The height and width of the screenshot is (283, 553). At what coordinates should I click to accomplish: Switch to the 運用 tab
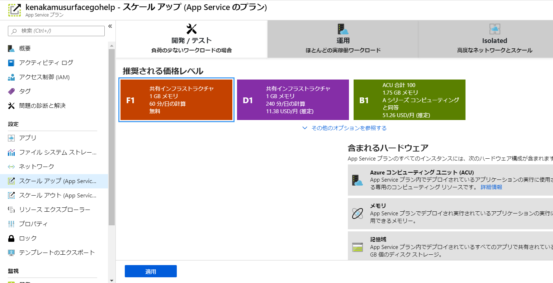(343, 39)
